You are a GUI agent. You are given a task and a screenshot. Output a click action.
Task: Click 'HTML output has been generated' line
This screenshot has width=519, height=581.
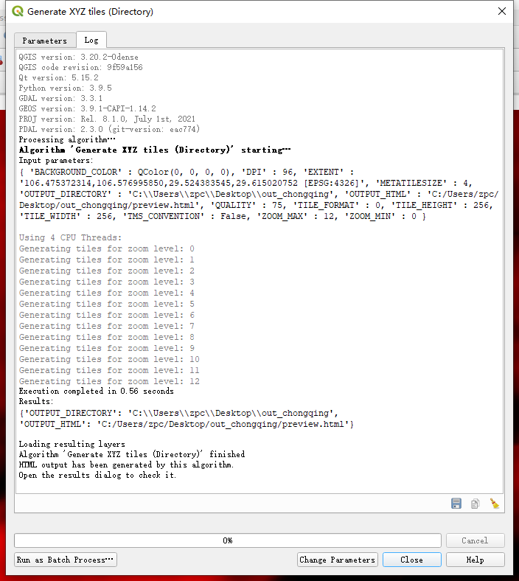point(126,465)
